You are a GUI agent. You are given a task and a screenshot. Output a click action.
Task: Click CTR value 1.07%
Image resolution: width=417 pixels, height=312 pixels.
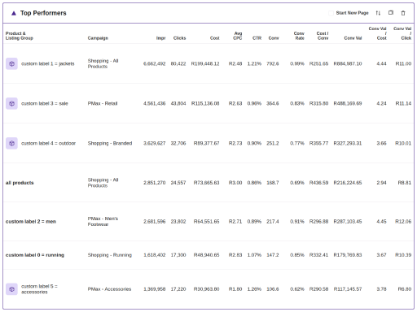[x=254, y=255]
